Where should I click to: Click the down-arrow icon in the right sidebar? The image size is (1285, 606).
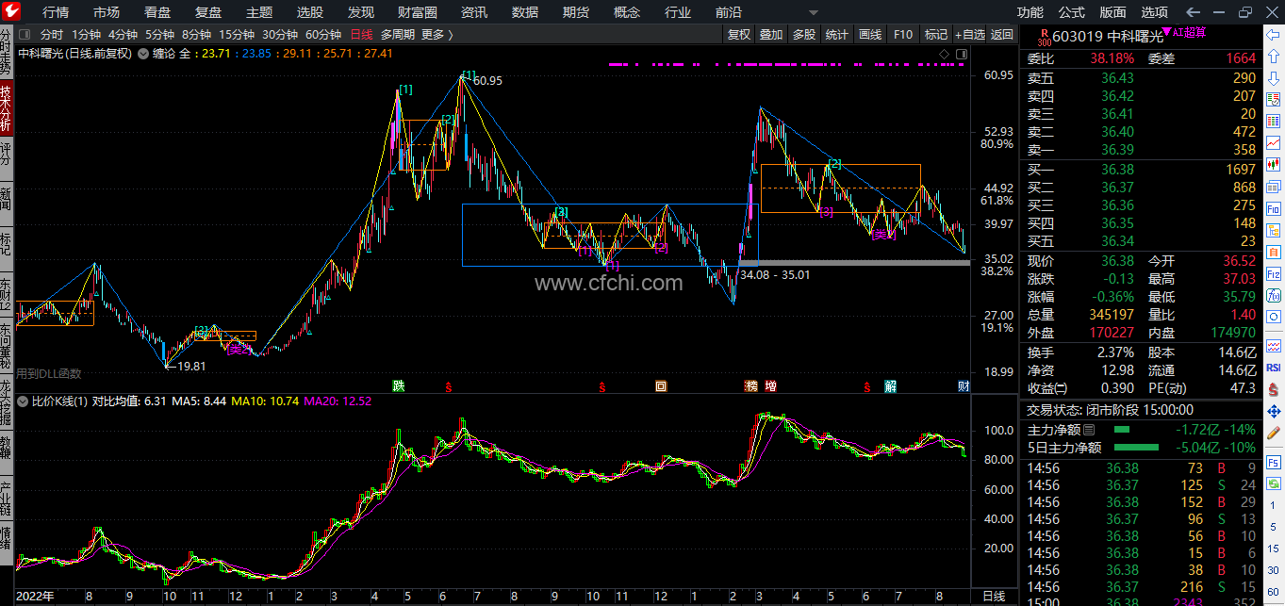[1273, 77]
